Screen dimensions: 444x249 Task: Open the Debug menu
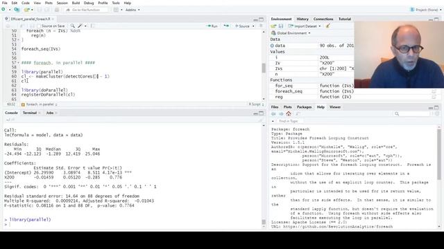pyautogui.click(x=89, y=3)
